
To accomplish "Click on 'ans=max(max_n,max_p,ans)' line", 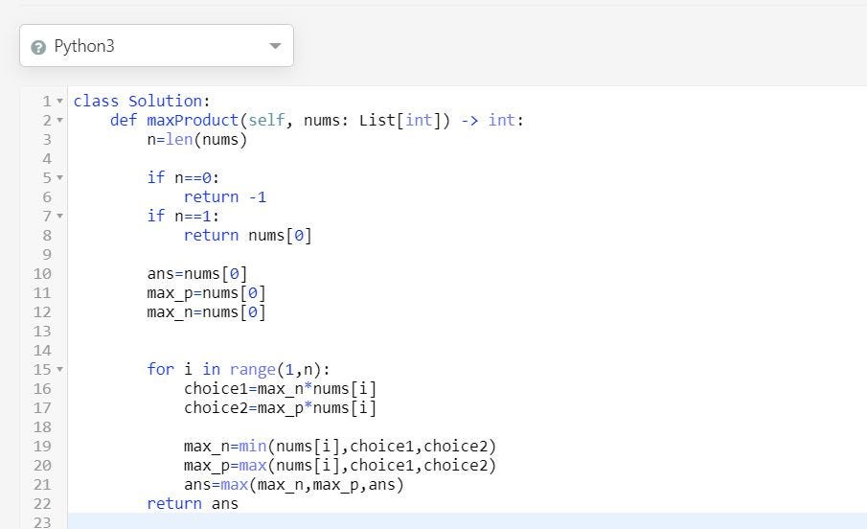I will [294, 485].
